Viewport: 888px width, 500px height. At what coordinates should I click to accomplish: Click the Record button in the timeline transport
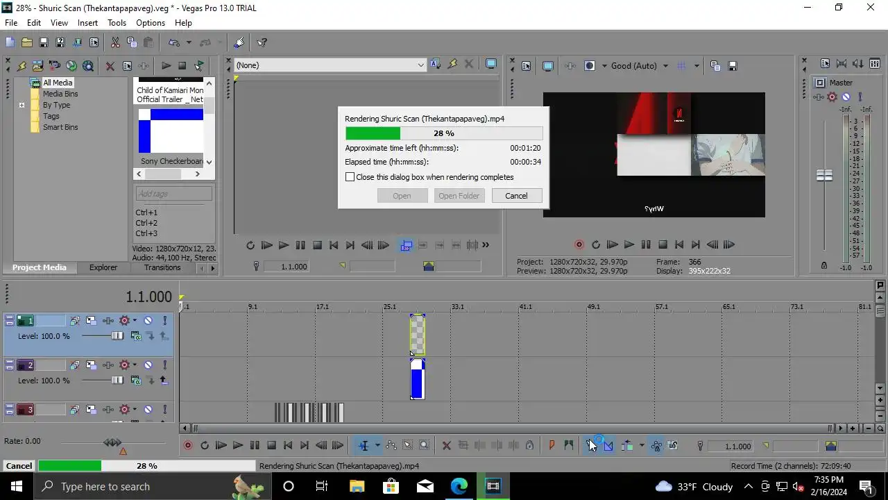(x=188, y=446)
